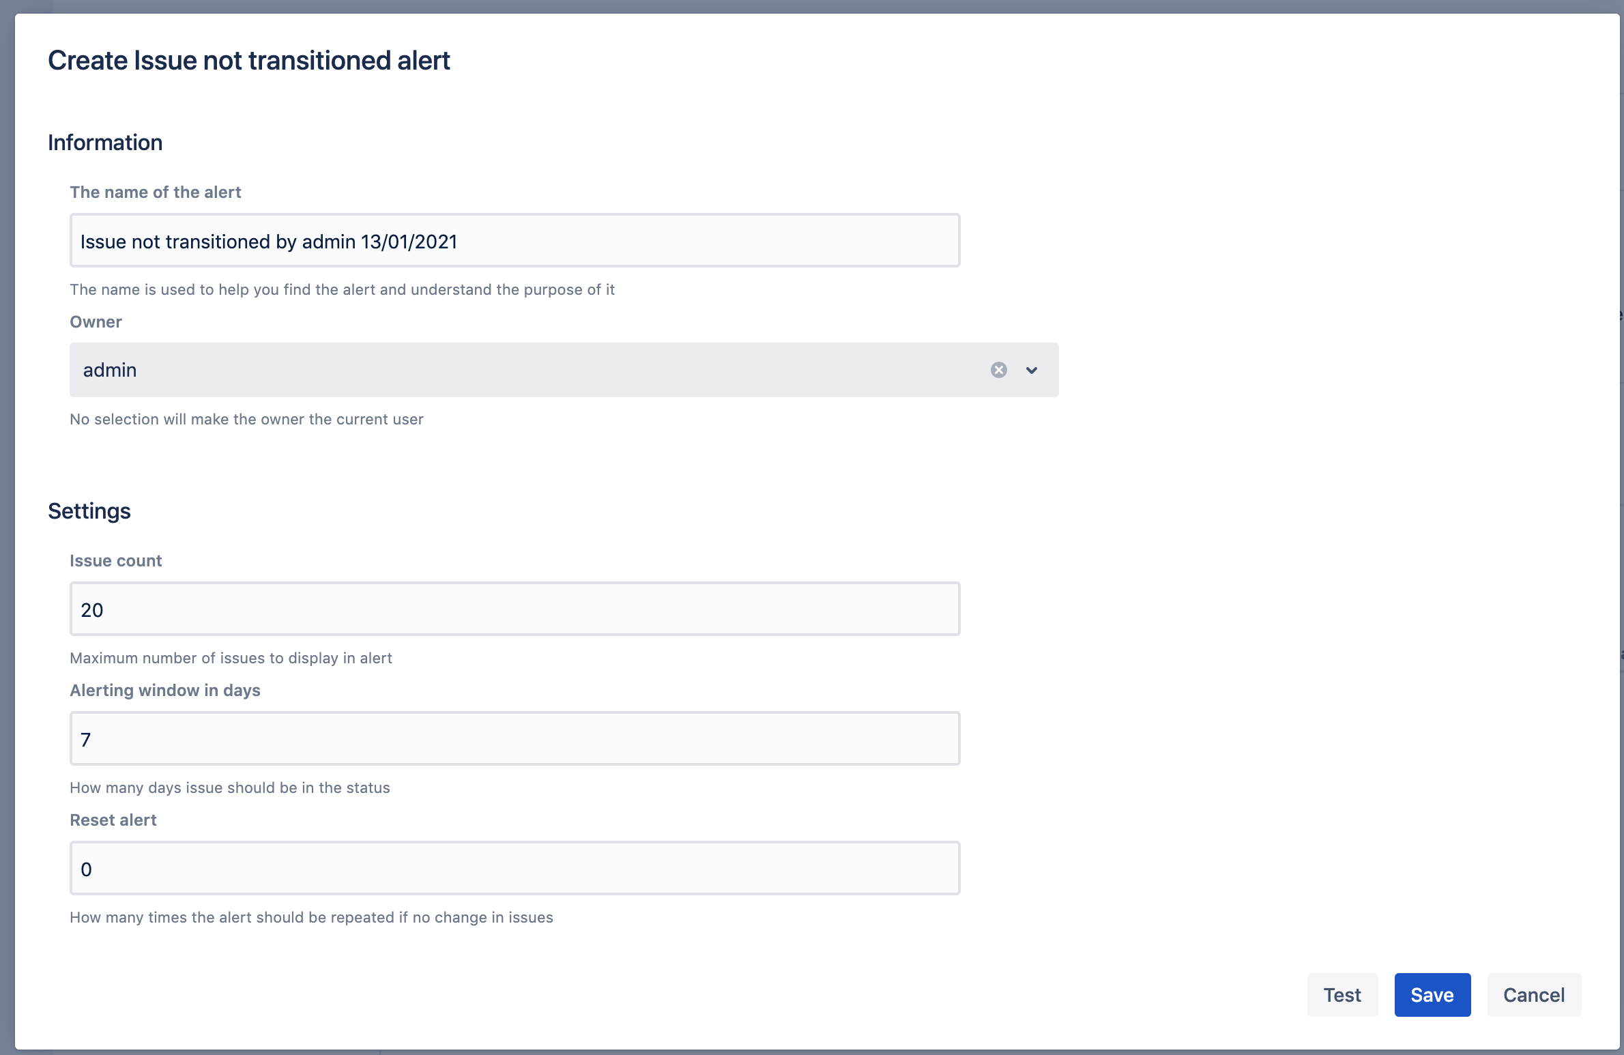This screenshot has width=1624, height=1055.
Task: Cancel the alert creation dialog
Action: (1533, 995)
